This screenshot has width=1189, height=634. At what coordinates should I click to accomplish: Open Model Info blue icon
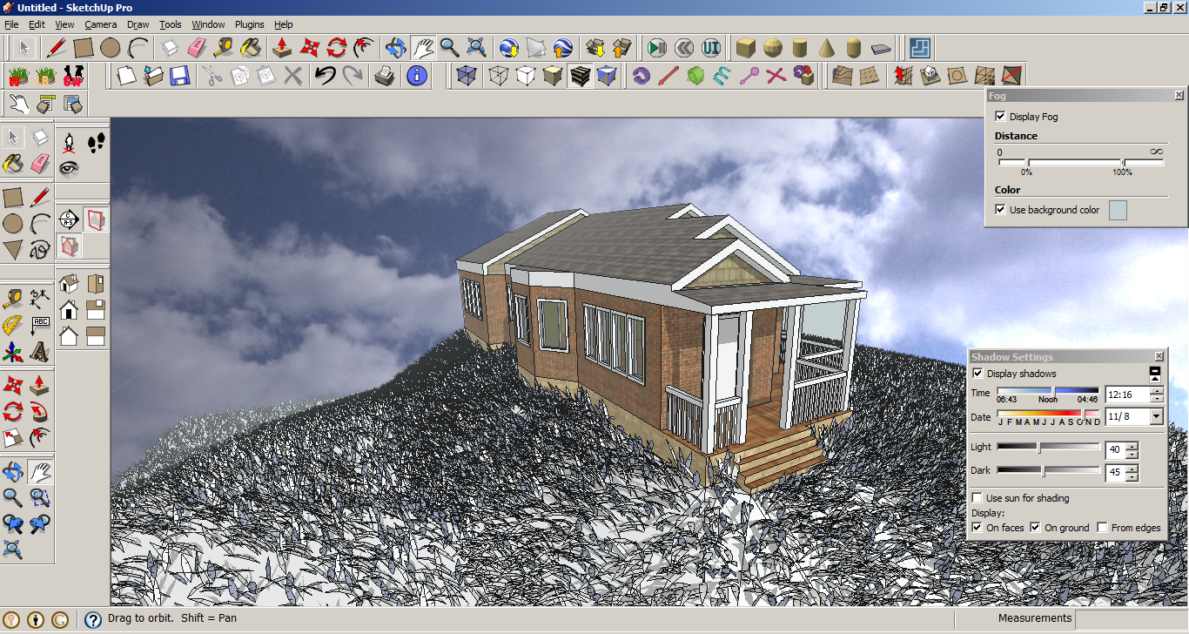click(417, 76)
